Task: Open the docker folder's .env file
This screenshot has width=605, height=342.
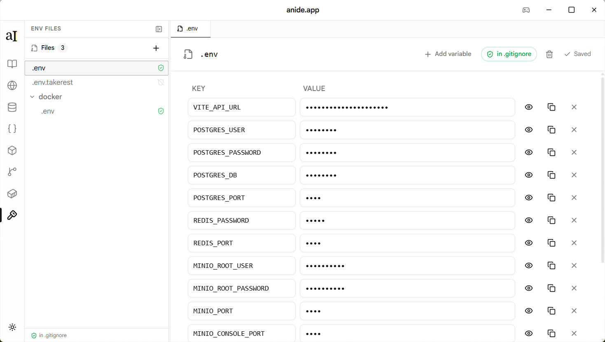Action: click(x=96, y=111)
